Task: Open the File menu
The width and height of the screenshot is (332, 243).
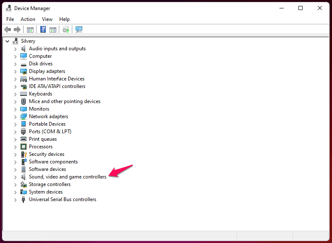Action: [x=10, y=19]
